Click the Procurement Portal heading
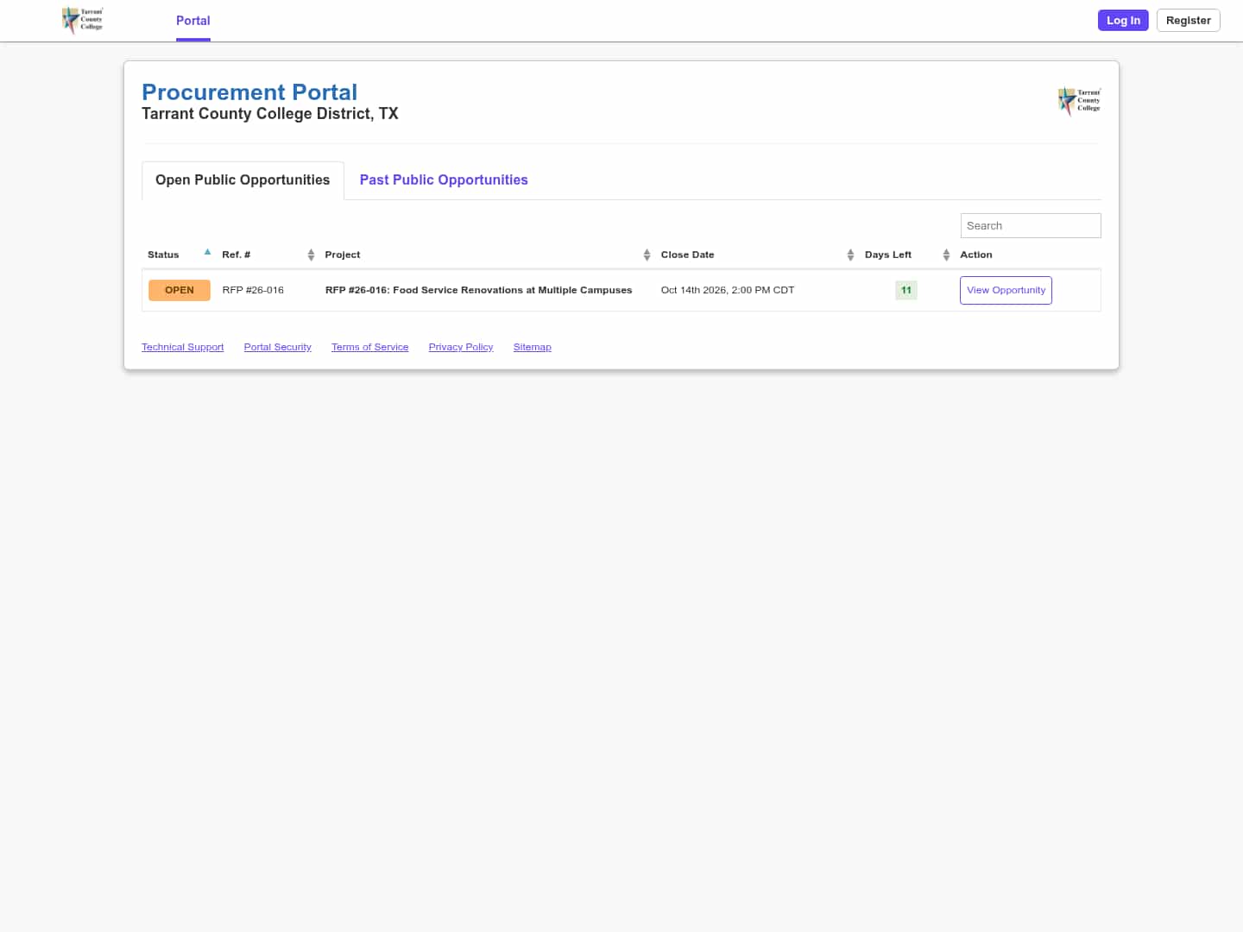 (249, 92)
